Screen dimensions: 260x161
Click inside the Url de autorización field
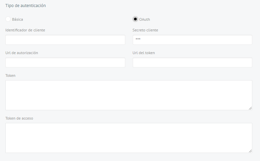coord(65,62)
